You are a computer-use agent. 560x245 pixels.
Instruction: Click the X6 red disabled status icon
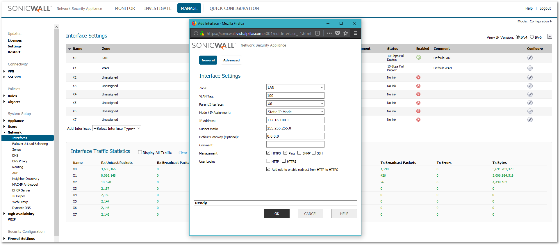click(x=418, y=111)
